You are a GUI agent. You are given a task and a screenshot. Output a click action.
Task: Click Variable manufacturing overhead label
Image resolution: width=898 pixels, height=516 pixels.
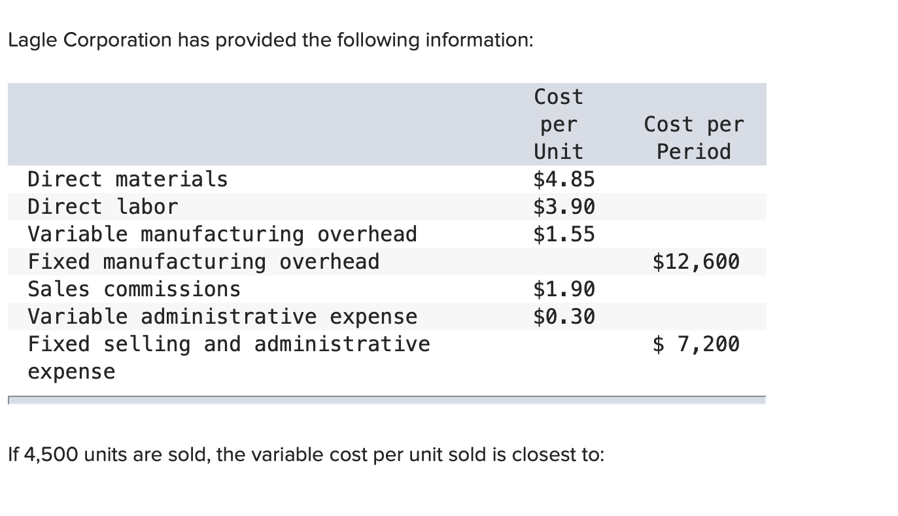click(x=222, y=234)
